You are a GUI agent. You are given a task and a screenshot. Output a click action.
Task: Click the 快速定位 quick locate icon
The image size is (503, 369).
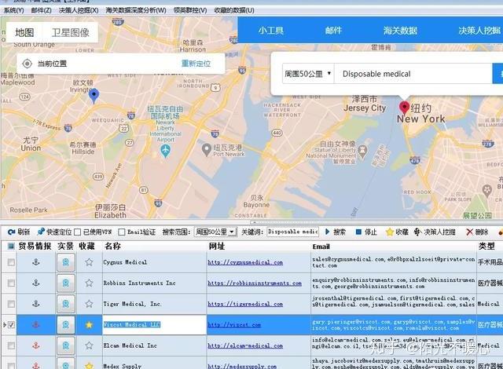pos(41,232)
